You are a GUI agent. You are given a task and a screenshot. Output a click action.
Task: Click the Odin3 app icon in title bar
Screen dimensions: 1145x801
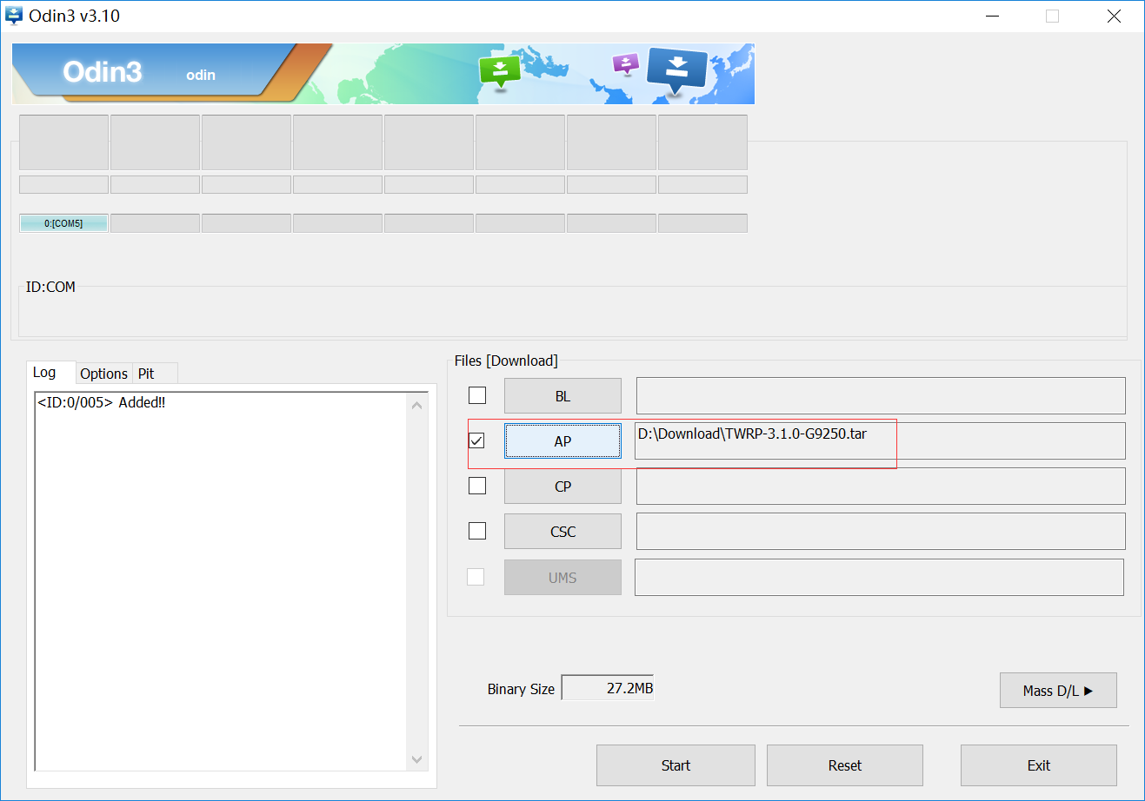pyautogui.click(x=14, y=16)
